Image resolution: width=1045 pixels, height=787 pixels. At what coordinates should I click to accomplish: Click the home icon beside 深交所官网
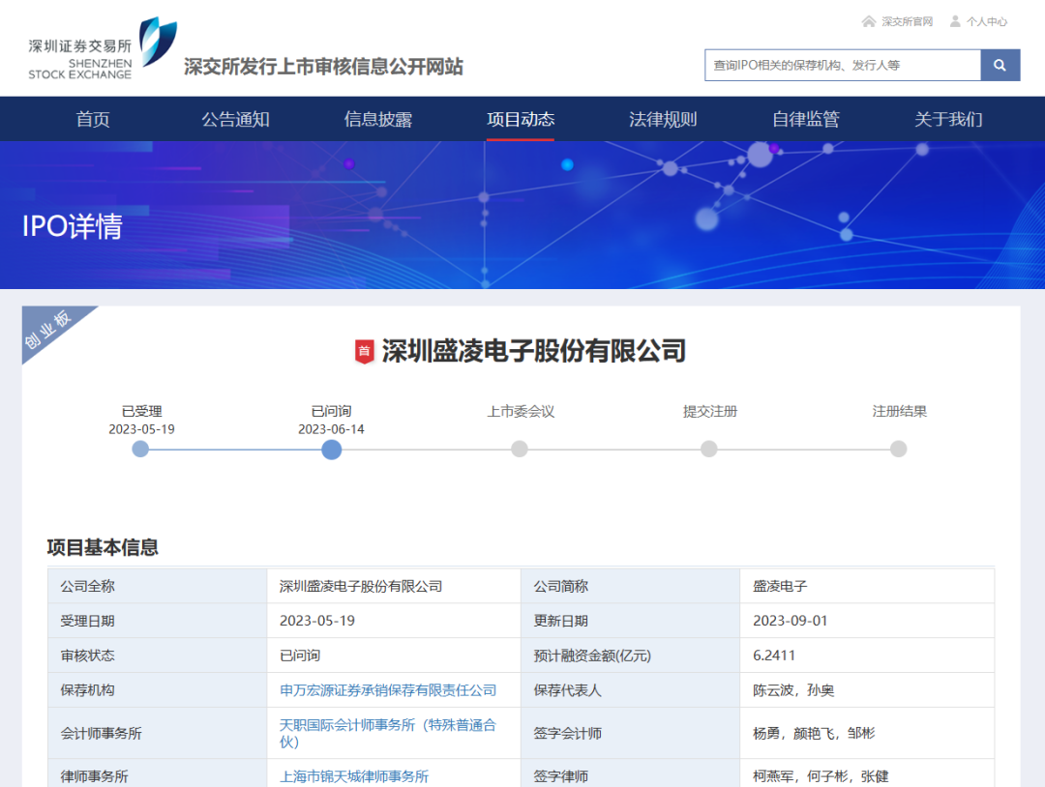coord(868,21)
